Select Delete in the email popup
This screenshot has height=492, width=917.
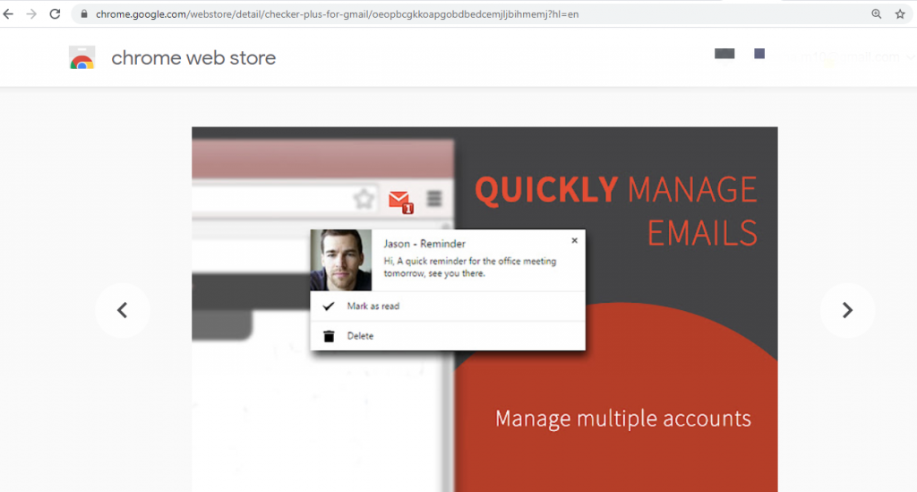coord(448,336)
